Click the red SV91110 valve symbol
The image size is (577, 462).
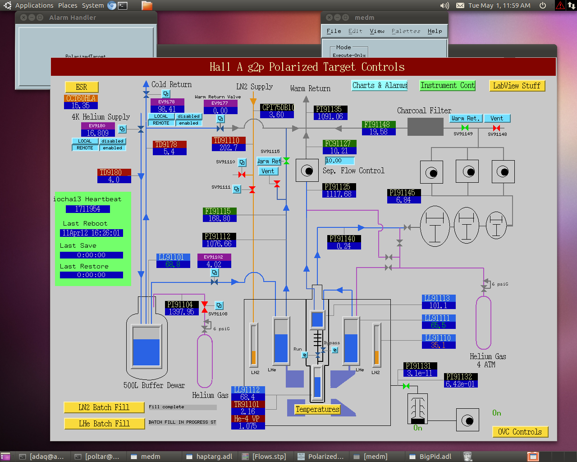(x=242, y=175)
